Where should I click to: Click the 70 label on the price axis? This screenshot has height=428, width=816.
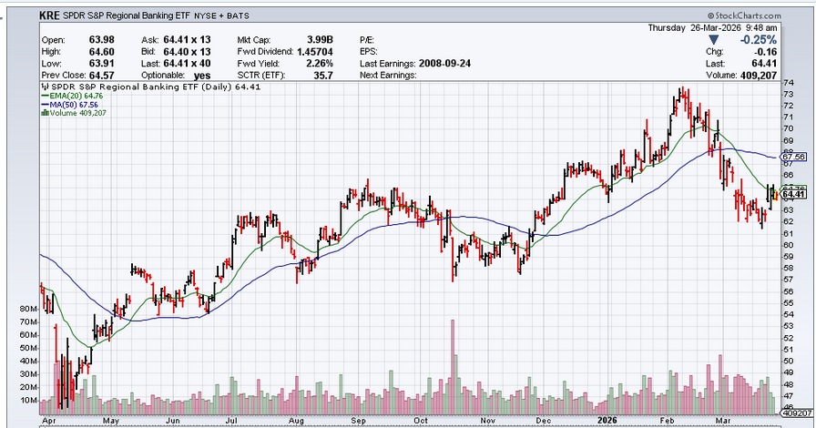pyautogui.click(x=788, y=128)
